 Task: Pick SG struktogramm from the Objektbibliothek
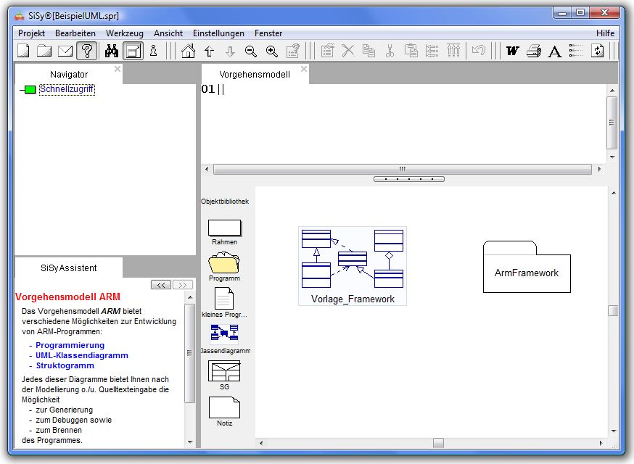click(x=224, y=375)
